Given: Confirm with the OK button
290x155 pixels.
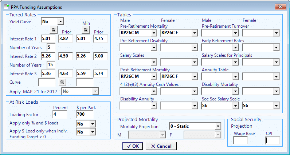Looking at the screenshot, I should (133, 146).
